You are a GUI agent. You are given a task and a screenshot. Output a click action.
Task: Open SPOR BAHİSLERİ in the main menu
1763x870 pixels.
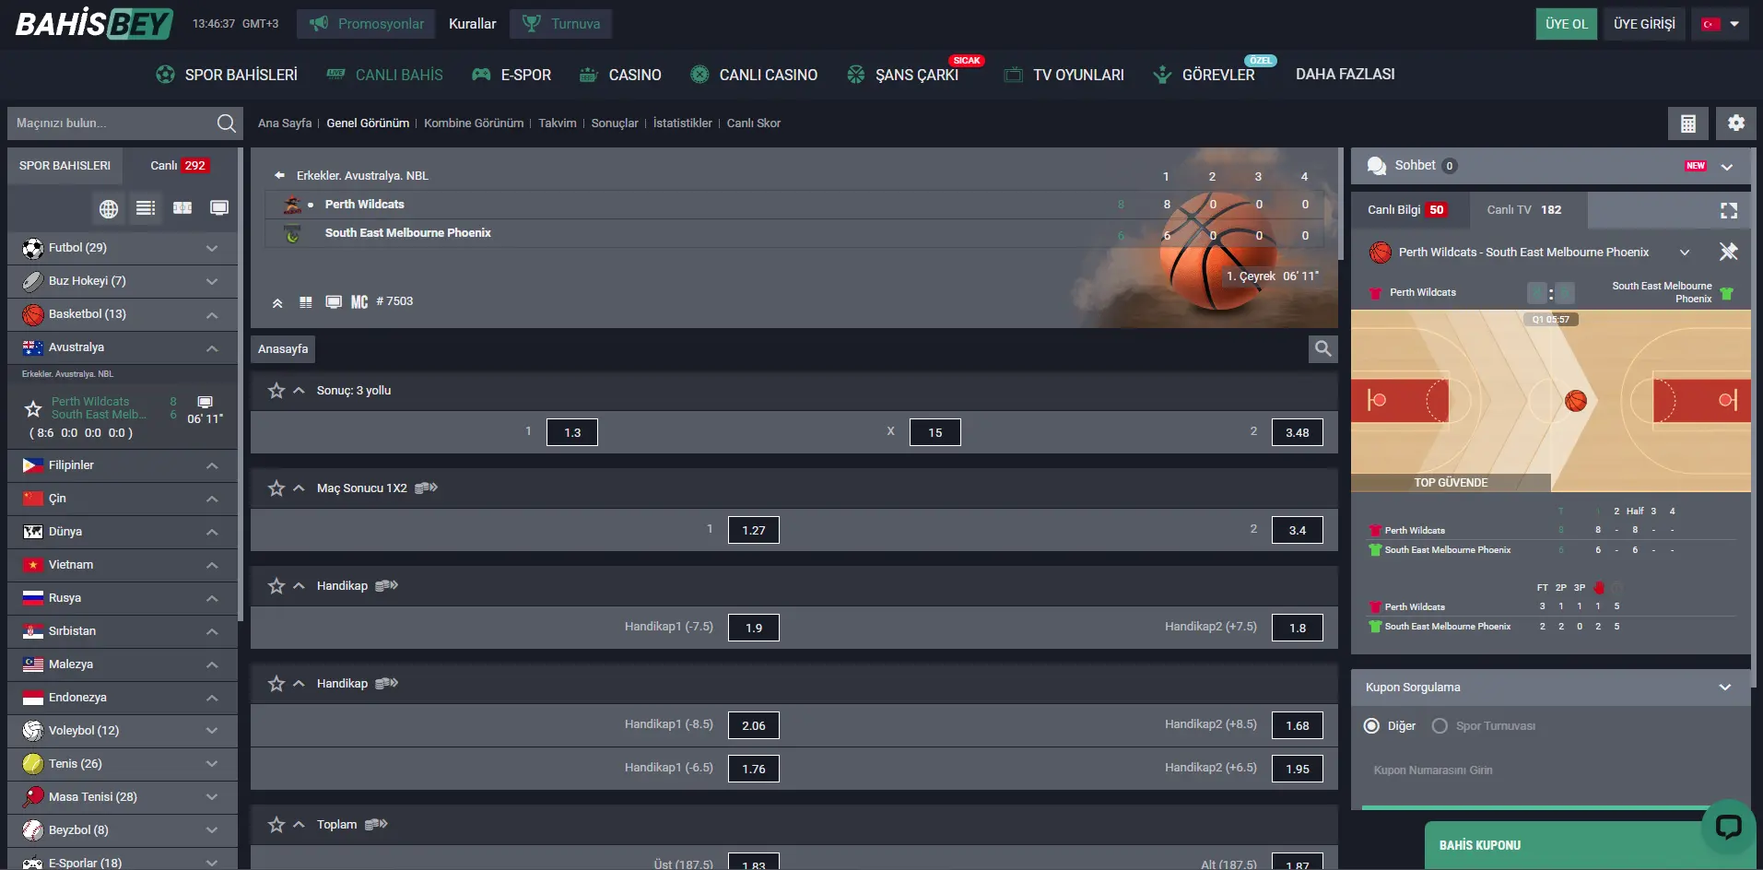[227, 75]
